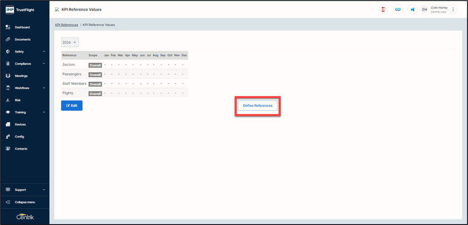Click the Compliance icon in sidebar
The height and width of the screenshot is (225, 468).
[x=8, y=64]
